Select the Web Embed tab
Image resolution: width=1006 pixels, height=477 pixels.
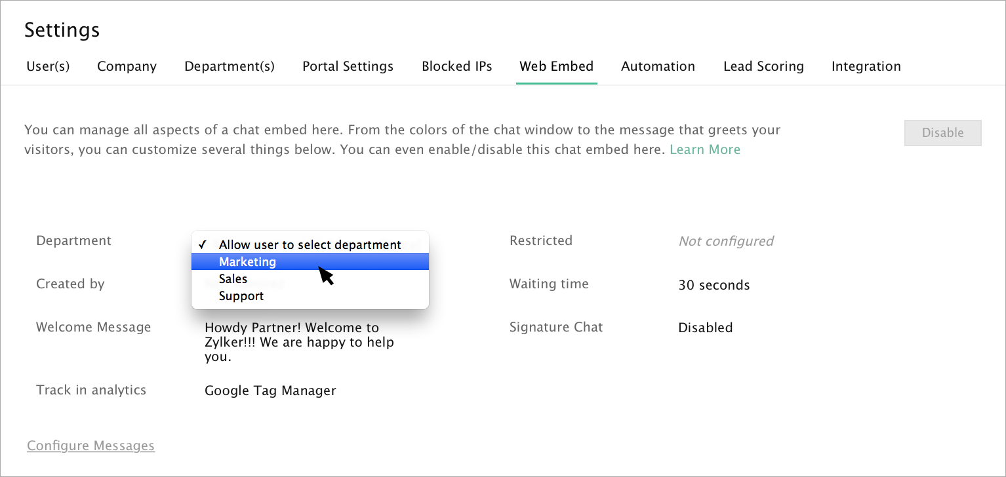point(556,66)
